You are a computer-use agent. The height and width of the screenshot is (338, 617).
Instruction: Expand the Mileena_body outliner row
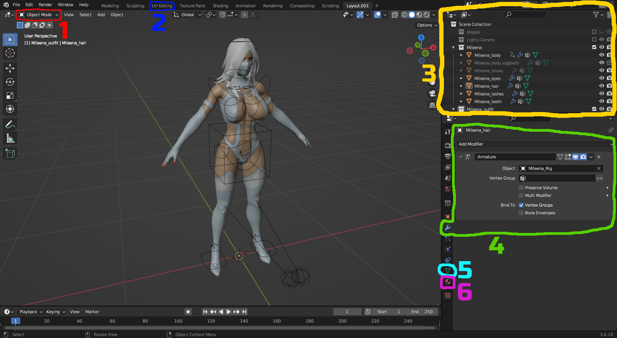pos(461,55)
